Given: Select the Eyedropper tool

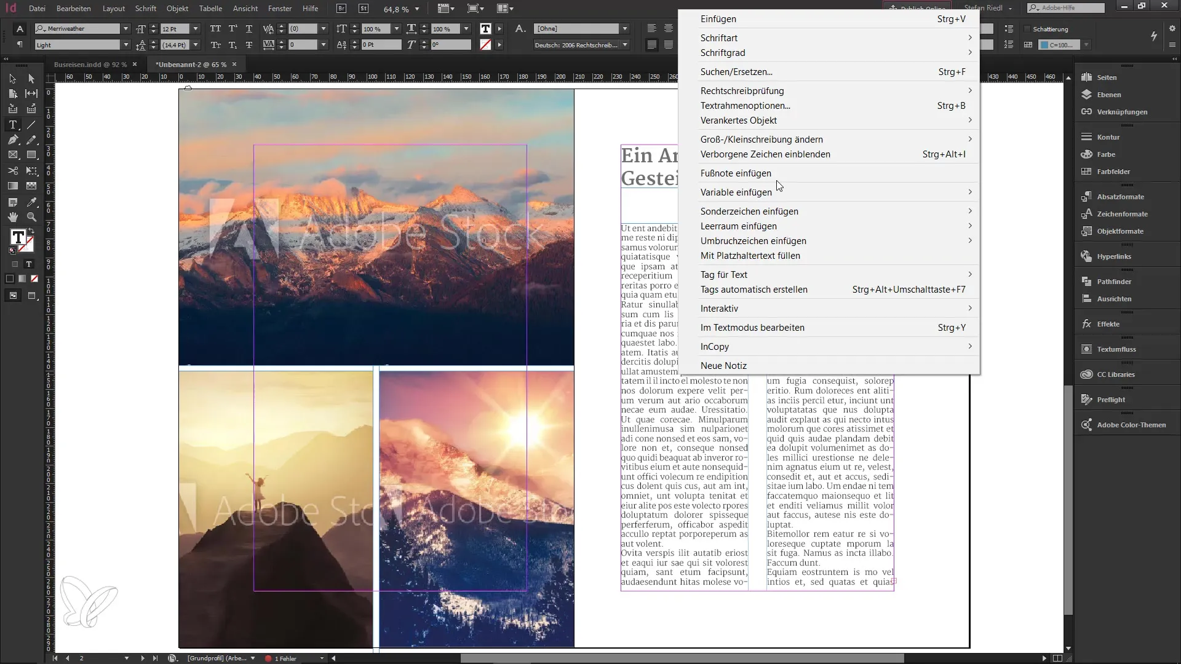Looking at the screenshot, I should [31, 202].
